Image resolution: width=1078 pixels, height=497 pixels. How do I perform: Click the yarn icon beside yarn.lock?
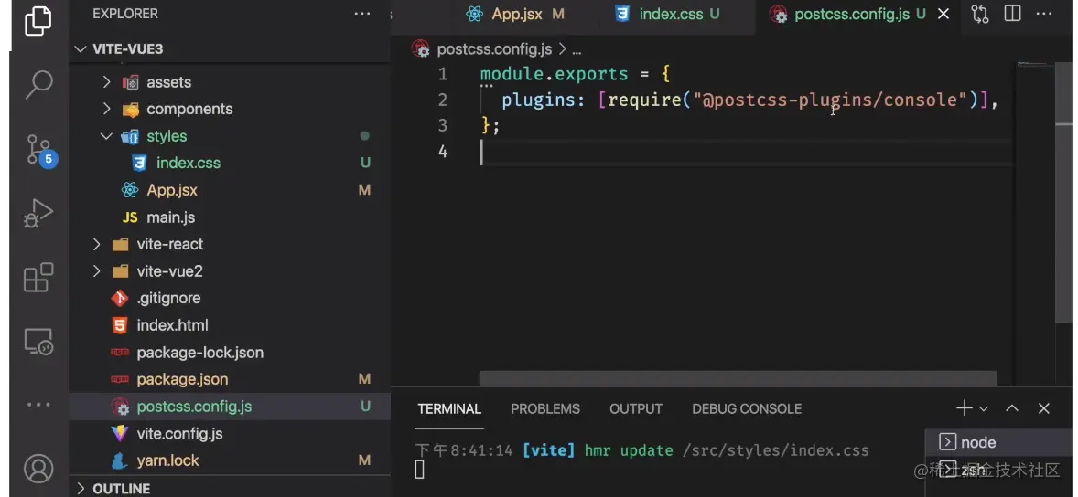[x=120, y=460]
